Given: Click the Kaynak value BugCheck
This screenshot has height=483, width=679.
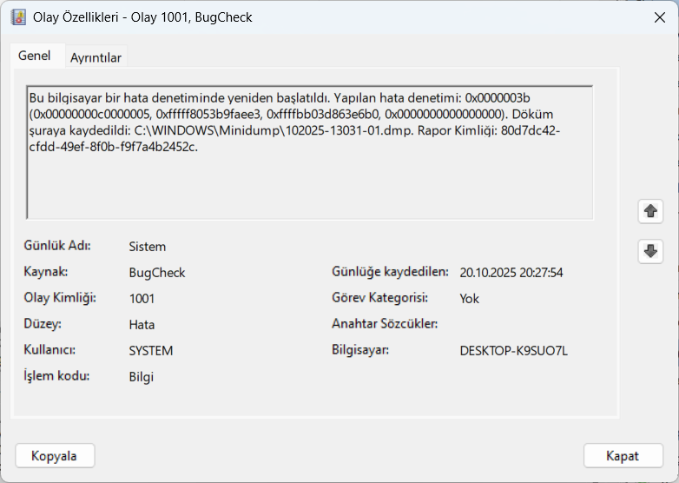Looking at the screenshot, I should point(157,273).
